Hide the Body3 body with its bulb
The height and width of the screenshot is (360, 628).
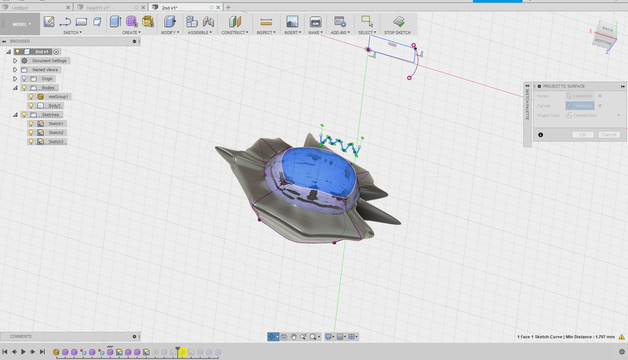click(31, 106)
